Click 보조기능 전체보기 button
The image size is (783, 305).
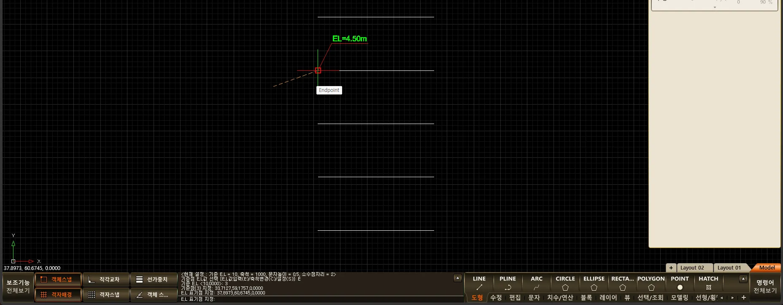(18, 286)
